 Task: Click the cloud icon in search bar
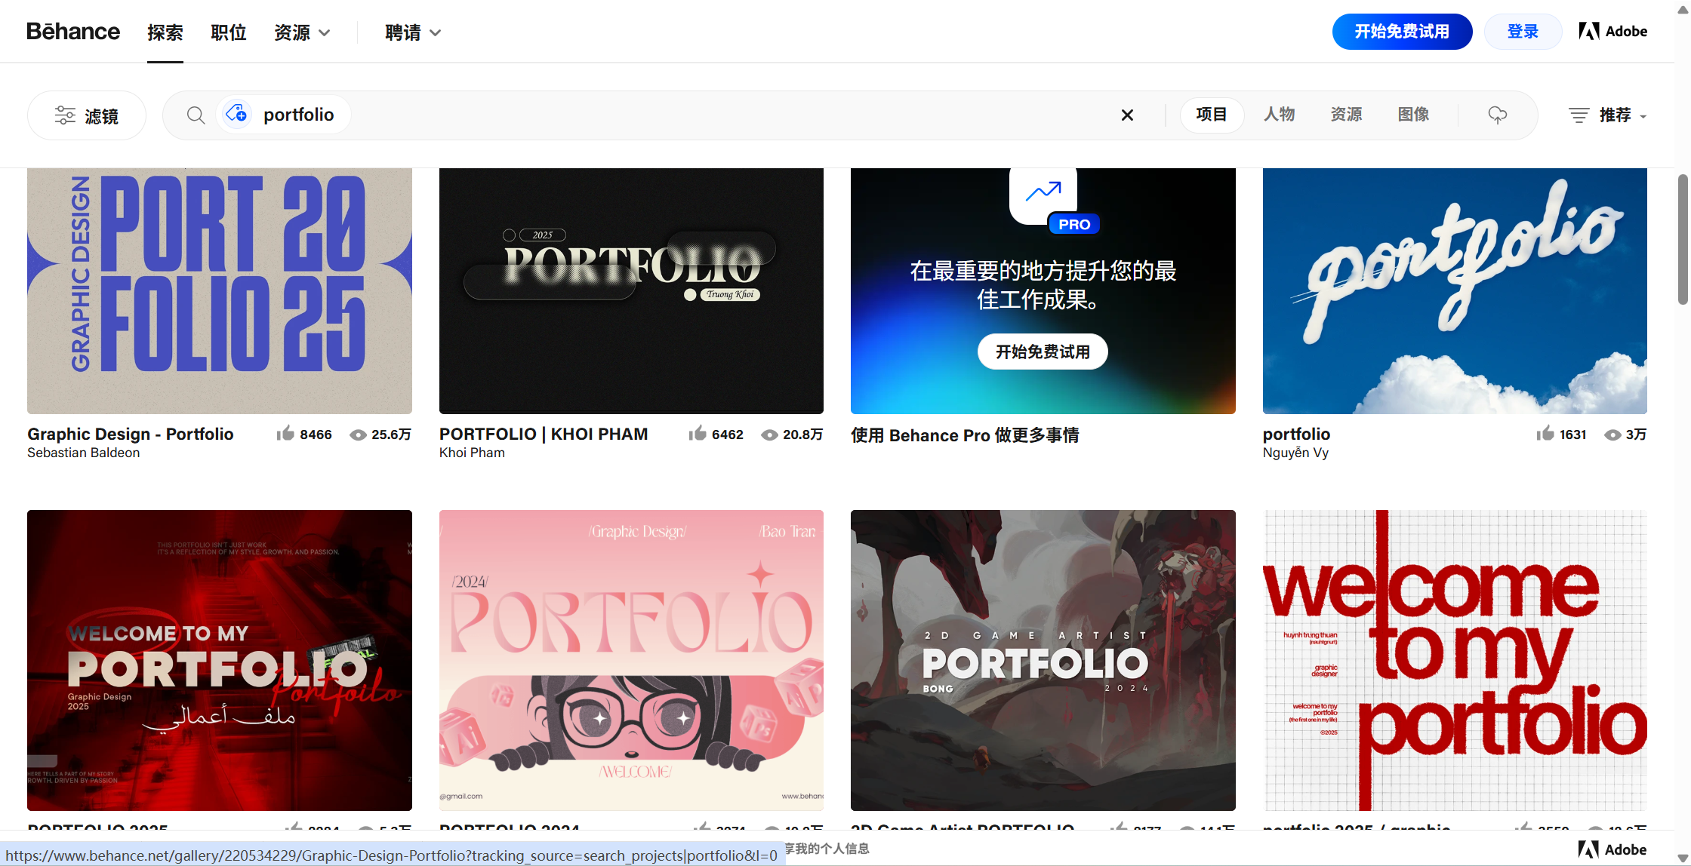[x=1498, y=115]
